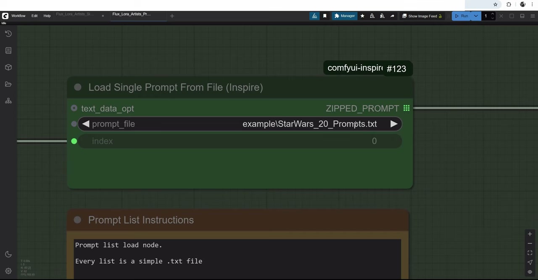Open prompt_file combo StarWars_20_Prompts.txt
Screen dimensions: 538x280
pyautogui.click(x=240, y=124)
